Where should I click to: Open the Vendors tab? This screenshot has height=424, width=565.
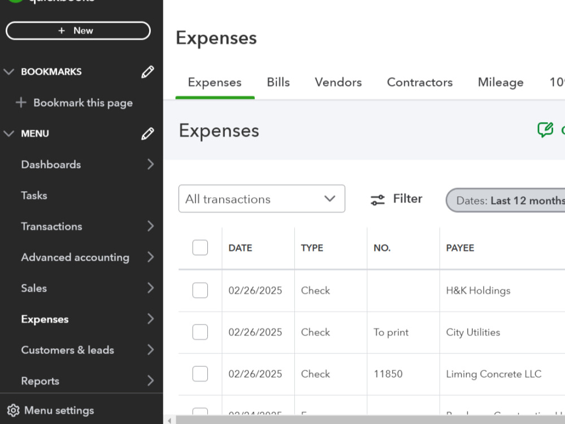click(x=338, y=82)
